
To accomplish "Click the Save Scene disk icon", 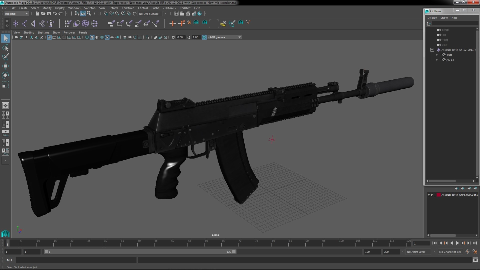I will (x=49, y=13).
